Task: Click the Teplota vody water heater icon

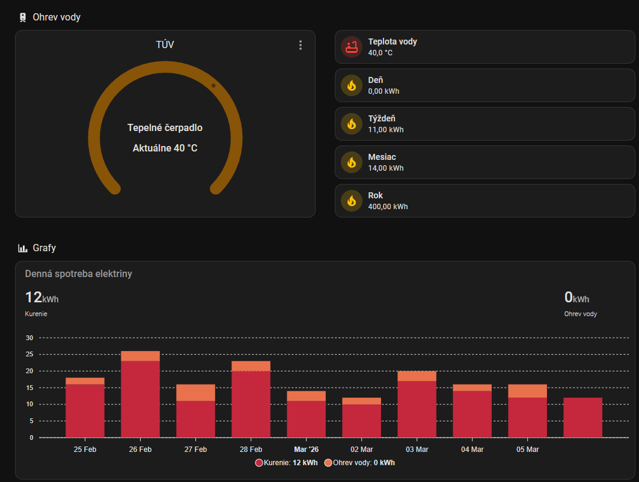Action: (351, 47)
